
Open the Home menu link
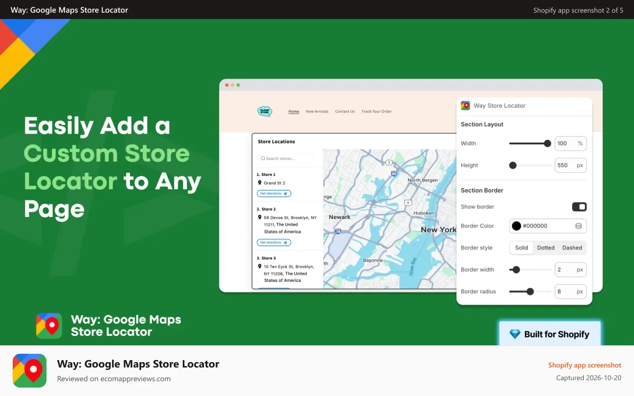[x=294, y=111]
